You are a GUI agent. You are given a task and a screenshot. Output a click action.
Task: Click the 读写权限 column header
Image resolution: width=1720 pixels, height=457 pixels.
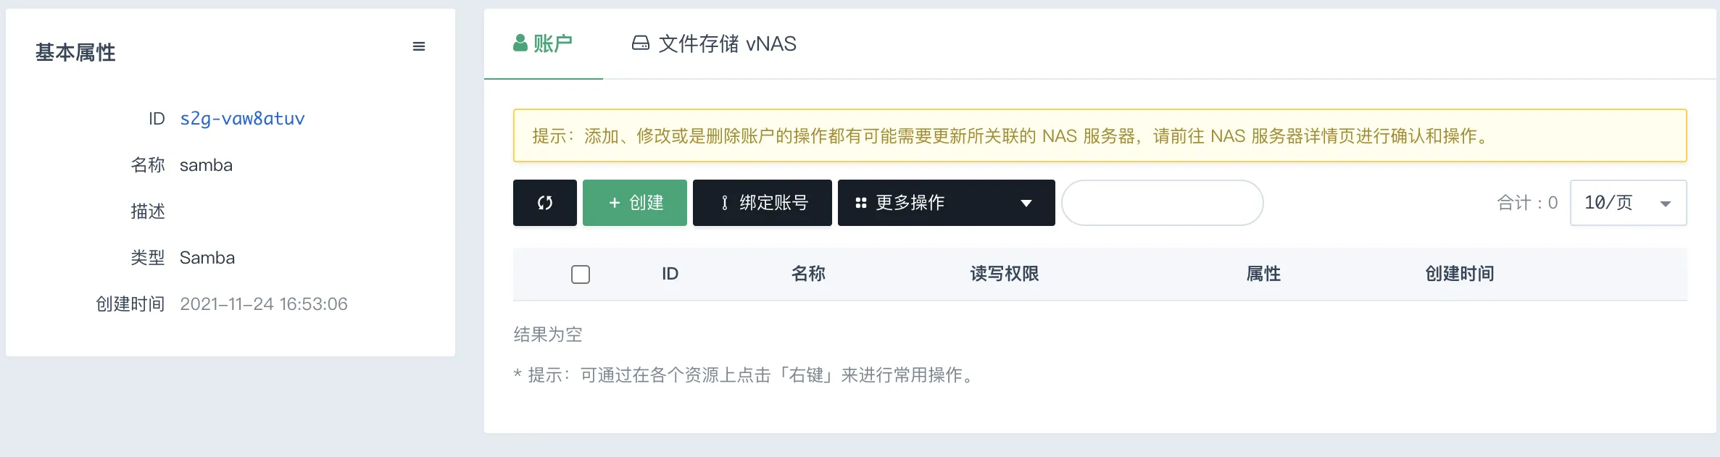tap(1005, 274)
